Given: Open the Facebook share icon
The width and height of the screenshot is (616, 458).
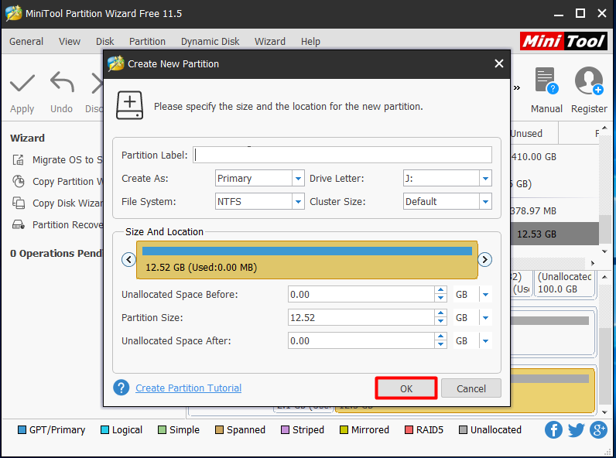Looking at the screenshot, I should pos(553,429).
